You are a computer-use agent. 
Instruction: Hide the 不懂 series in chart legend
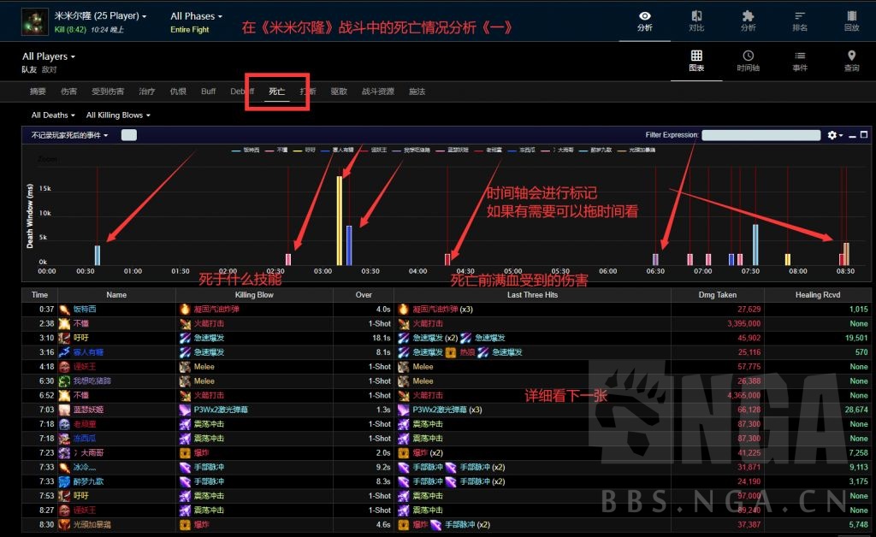click(278, 150)
